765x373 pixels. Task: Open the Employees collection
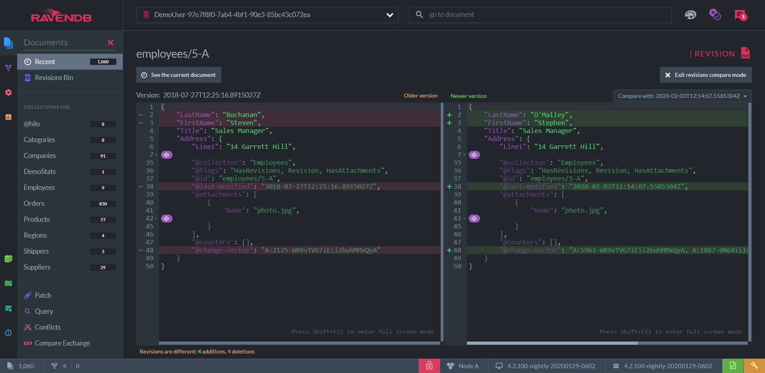pos(39,187)
